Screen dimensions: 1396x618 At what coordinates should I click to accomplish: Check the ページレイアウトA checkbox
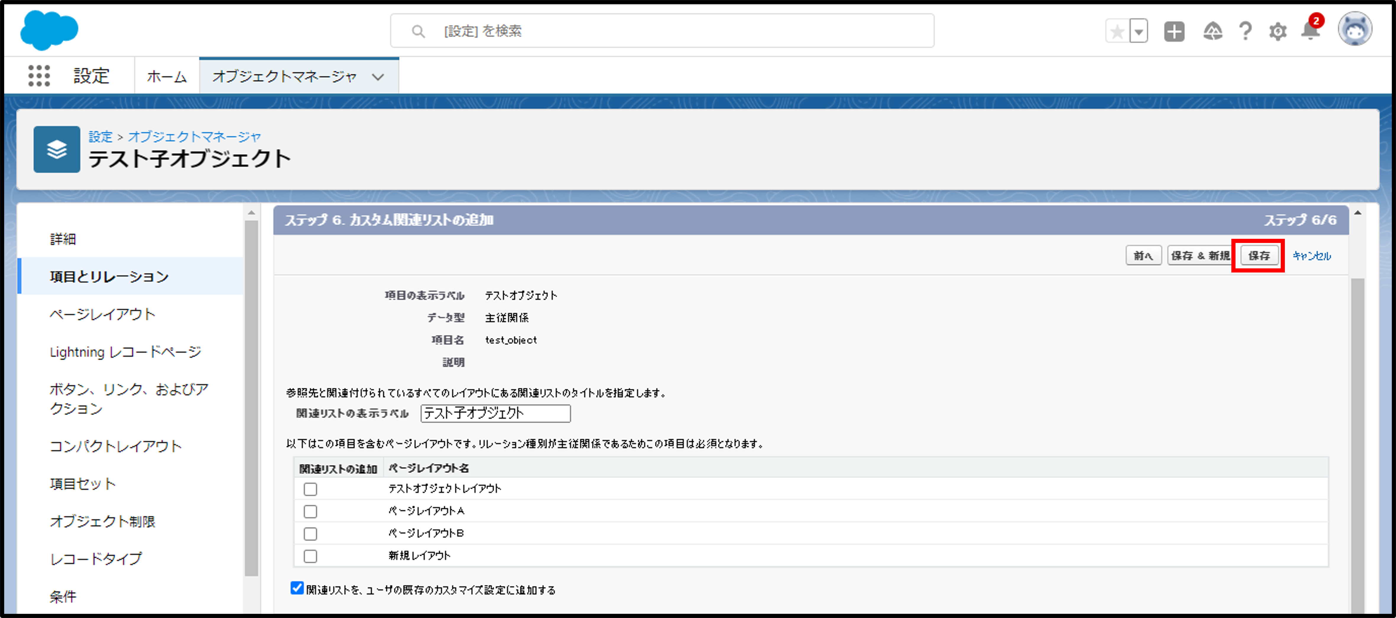pos(311,511)
